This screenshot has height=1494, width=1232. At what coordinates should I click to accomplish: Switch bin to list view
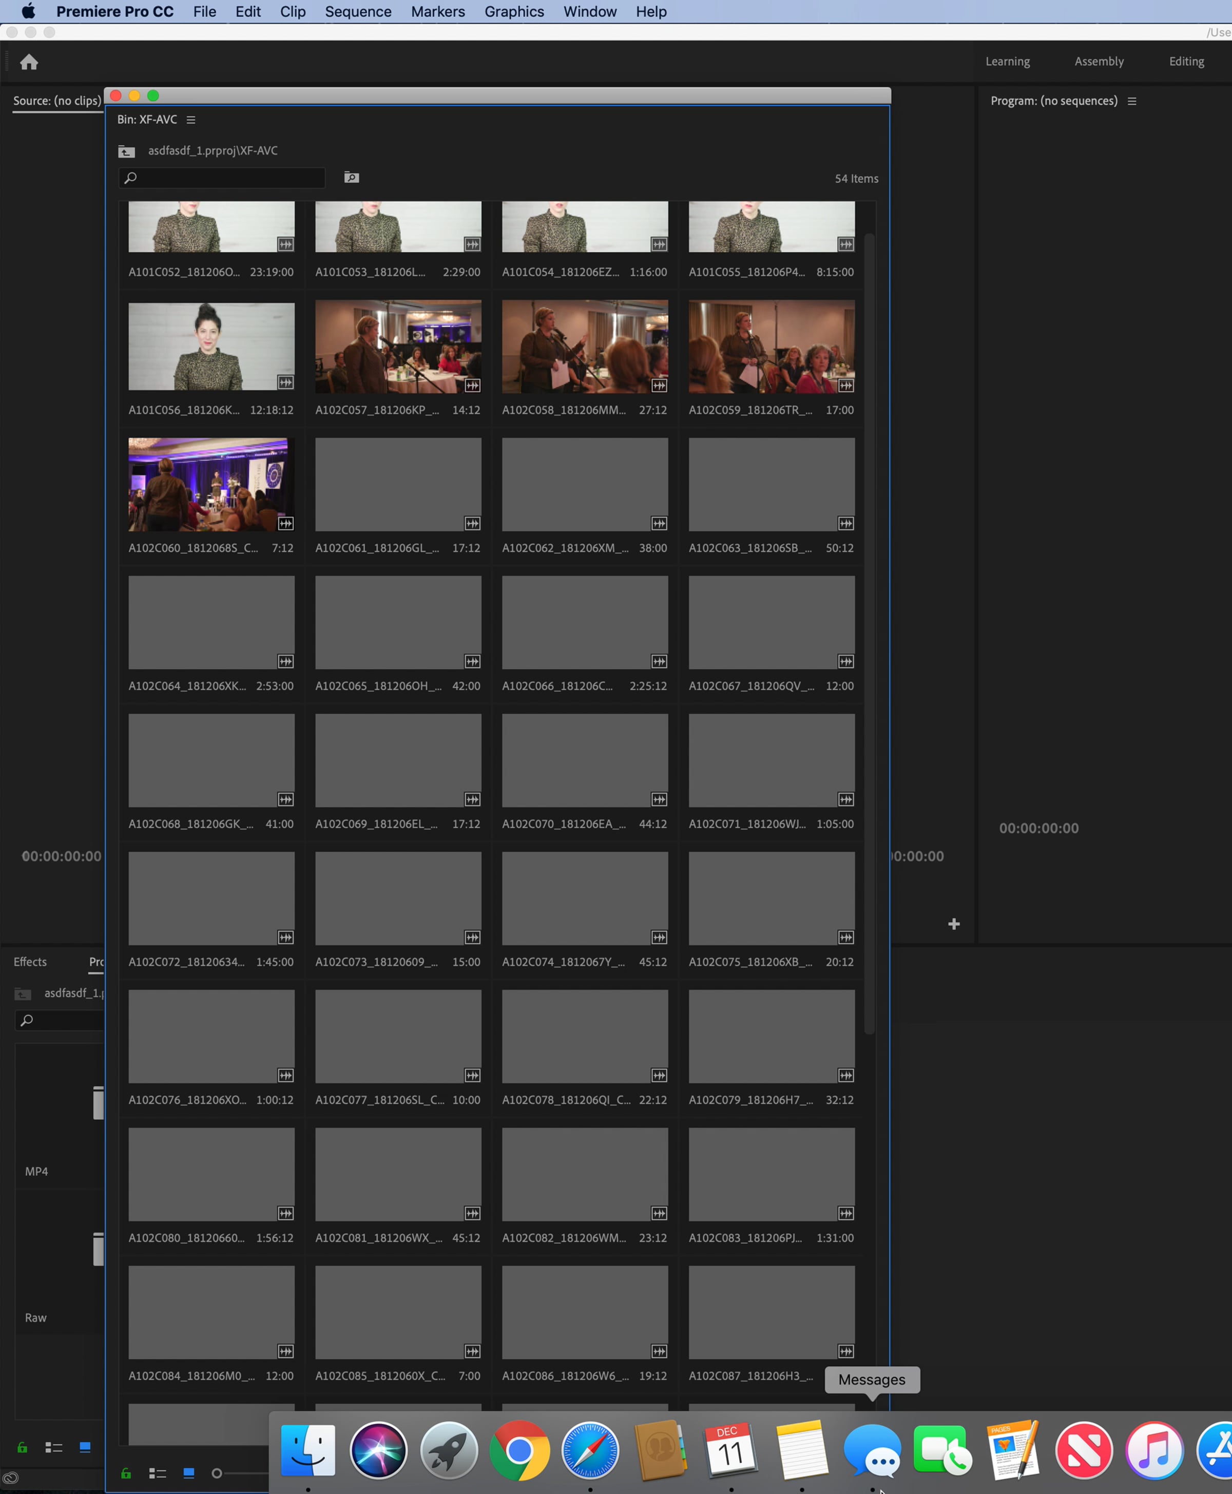(x=158, y=1473)
